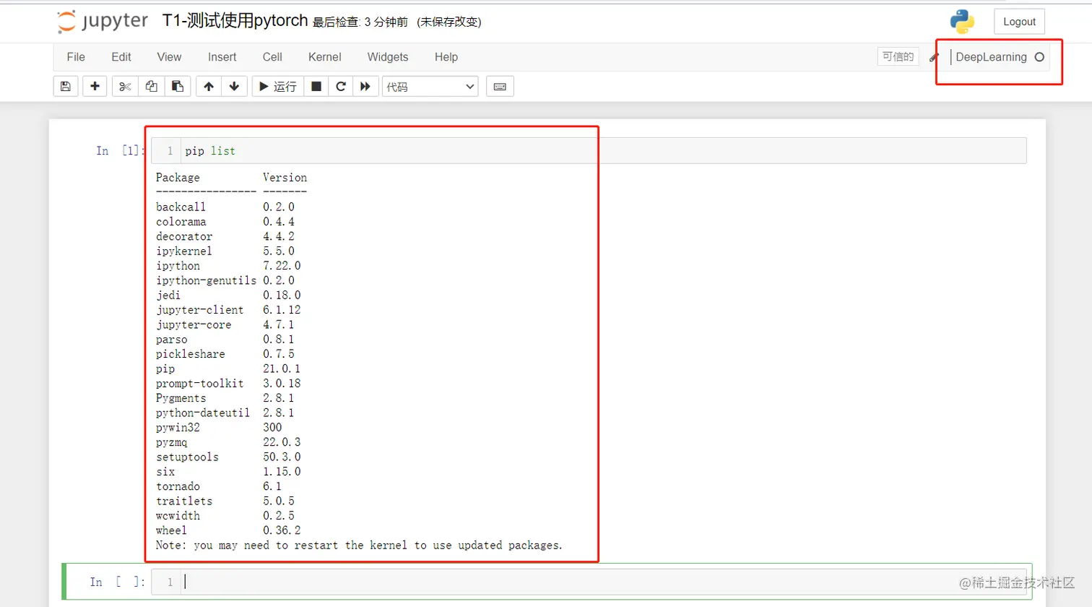Open the View menu
The width and height of the screenshot is (1092, 607).
169,57
